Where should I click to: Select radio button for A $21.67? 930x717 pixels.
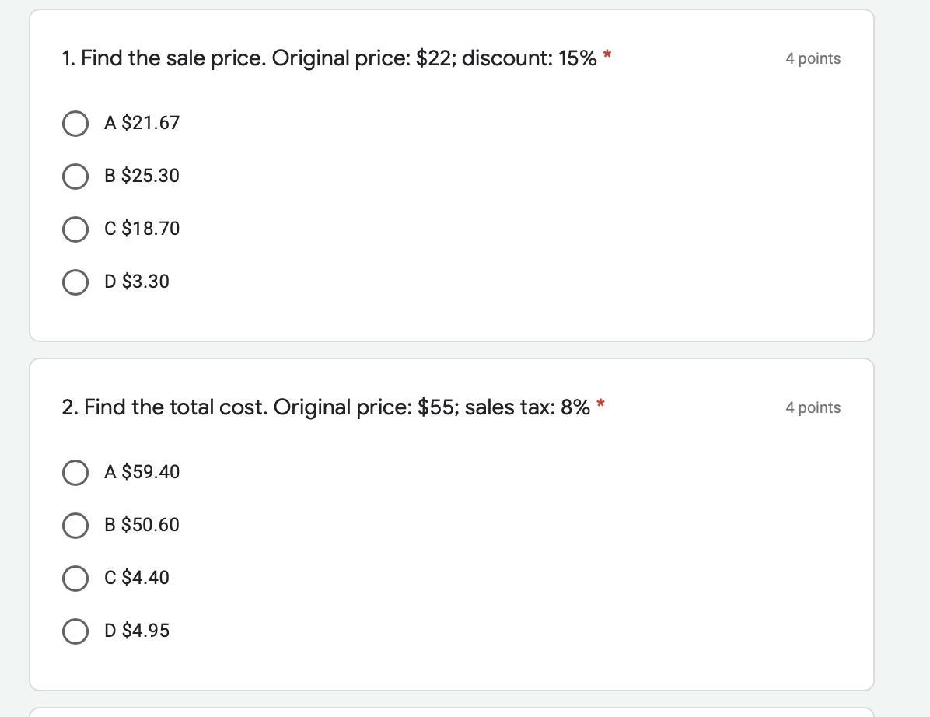[x=75, y=124]
